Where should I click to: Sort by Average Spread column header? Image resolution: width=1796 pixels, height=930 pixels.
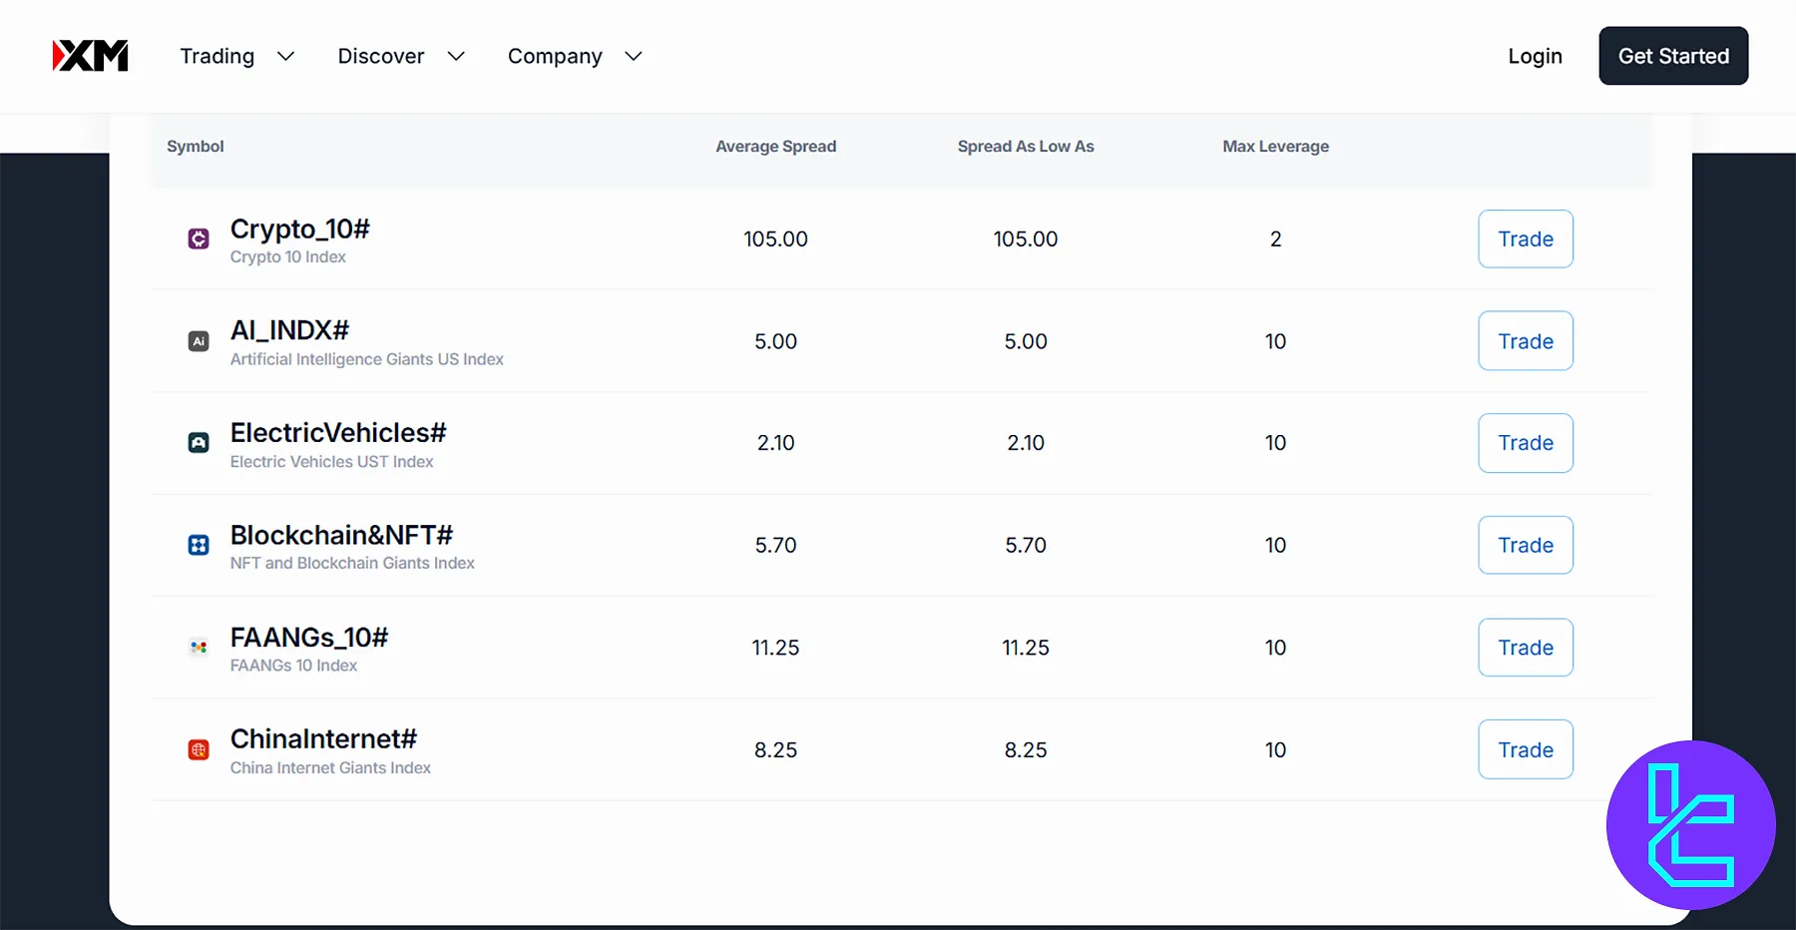[x=775, y=147]
